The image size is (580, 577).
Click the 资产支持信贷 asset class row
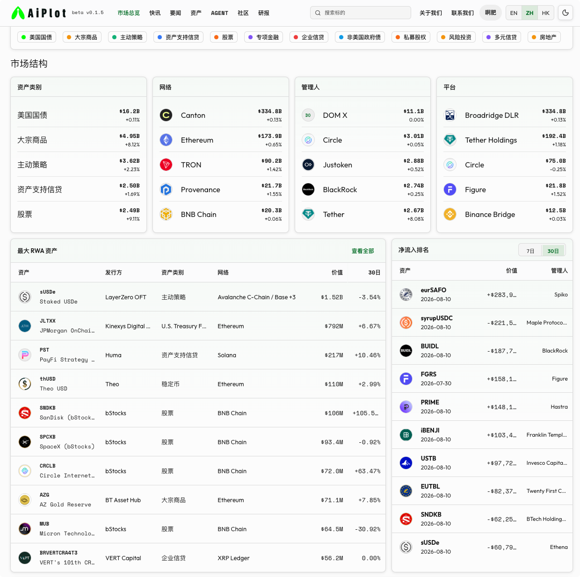tap(79, 189)
